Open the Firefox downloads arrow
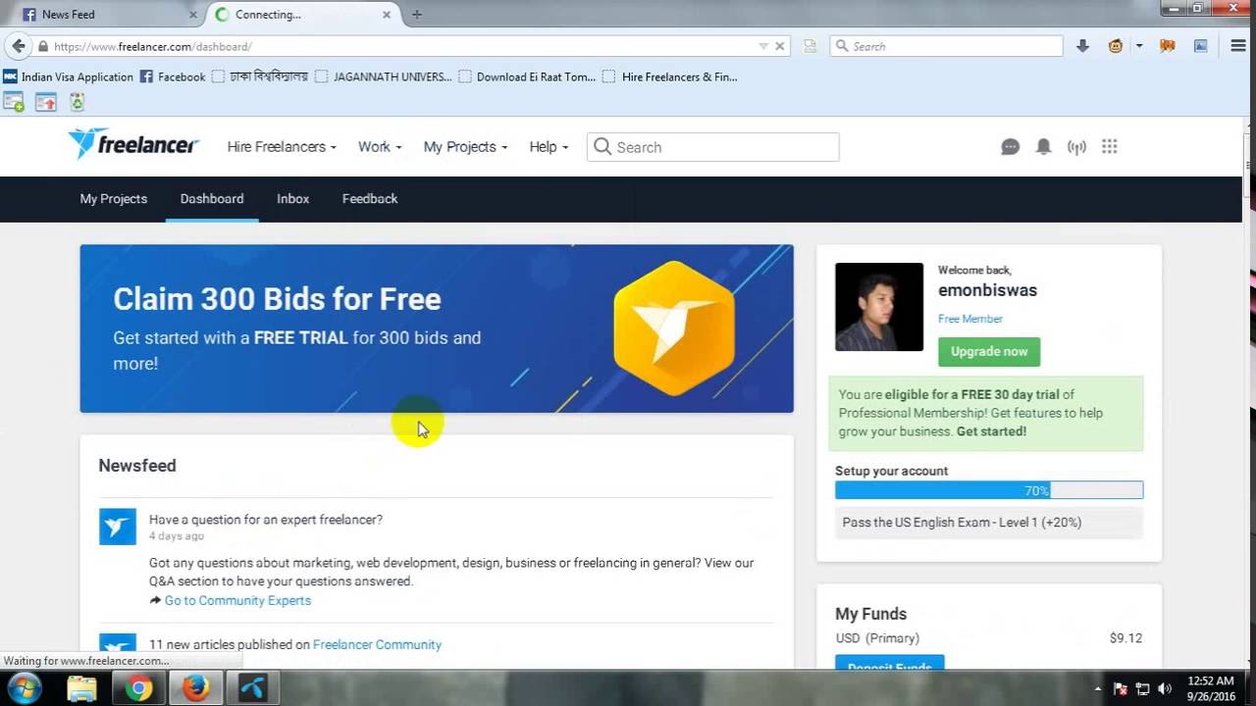The image size is (1256, 706). [1083, 46]
